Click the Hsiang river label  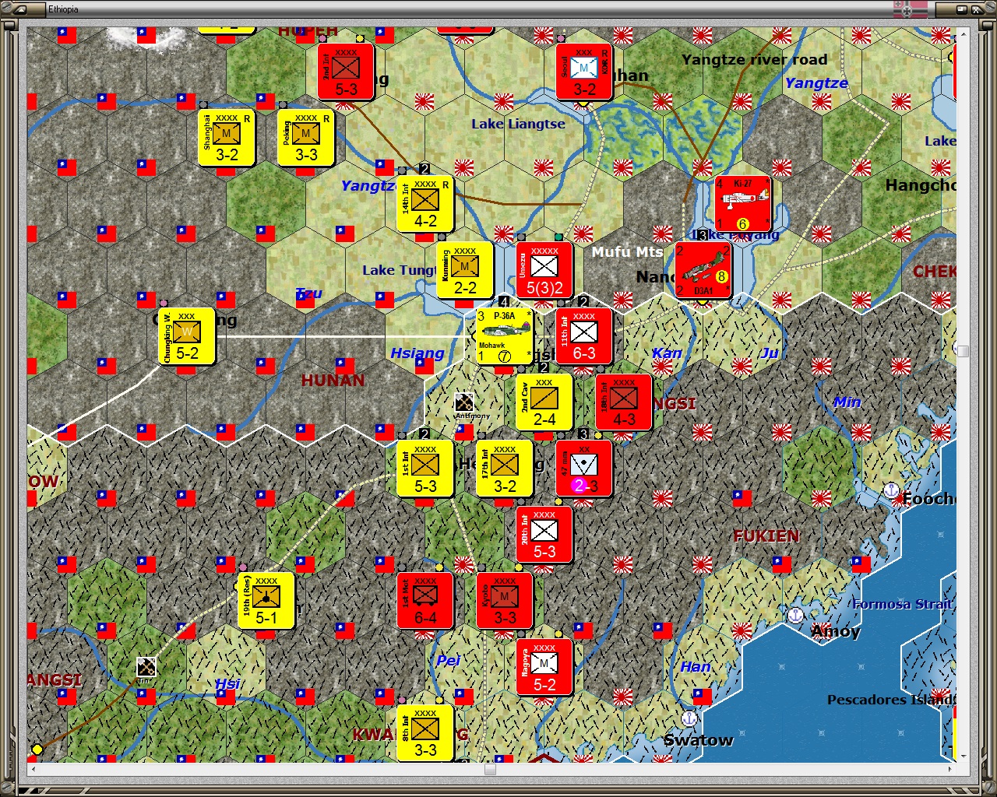click(417, 353)
